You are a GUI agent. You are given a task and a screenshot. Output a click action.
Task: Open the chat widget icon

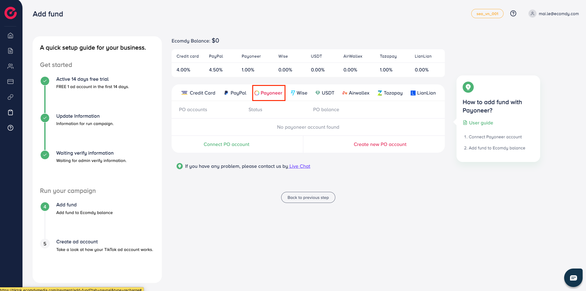tap(573, 278)
